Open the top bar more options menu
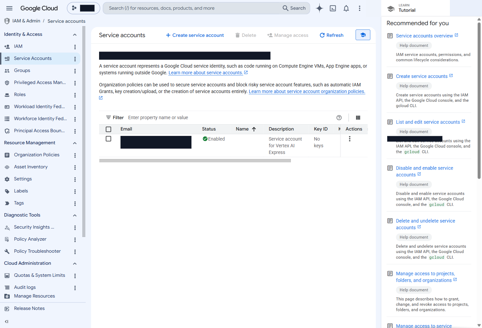Screen dimensions: 482x328 click(x=359, y=8)
